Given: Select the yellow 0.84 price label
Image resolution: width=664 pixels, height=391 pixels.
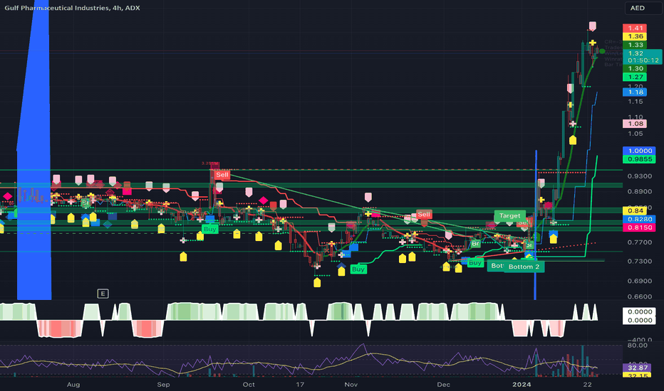Looking at the screenshot, I should 635,210.
